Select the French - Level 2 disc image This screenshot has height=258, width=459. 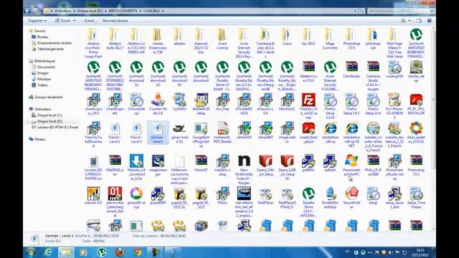(136, 128)
